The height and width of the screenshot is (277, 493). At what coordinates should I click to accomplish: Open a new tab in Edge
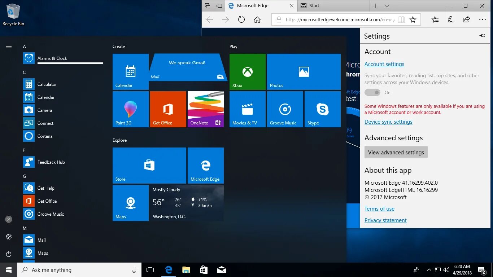[376, 6]
